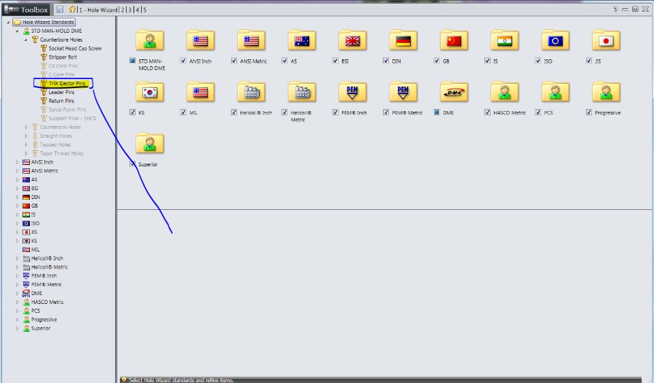Go to configuration step 4

(137, 10)
